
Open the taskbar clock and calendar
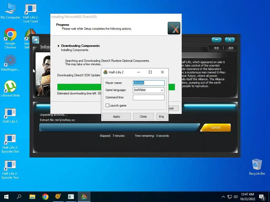click(x=247, y=197)
